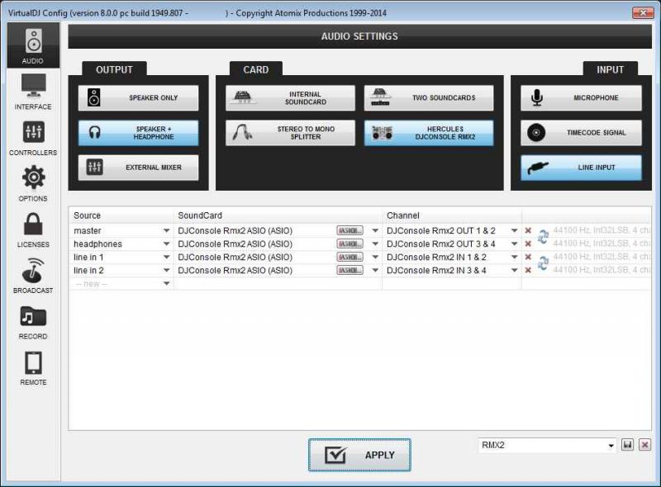The image size is (661, 487).
Task: Open the Record section
Action: pyautogui.click(x=34, y=322)
